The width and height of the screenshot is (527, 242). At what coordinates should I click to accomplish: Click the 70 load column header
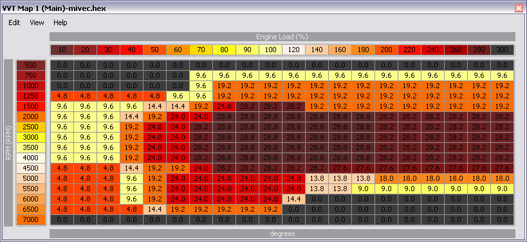201,50
